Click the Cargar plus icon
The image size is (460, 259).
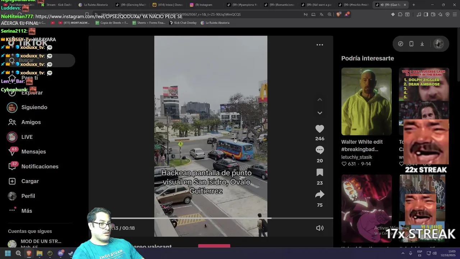[12, 181]
